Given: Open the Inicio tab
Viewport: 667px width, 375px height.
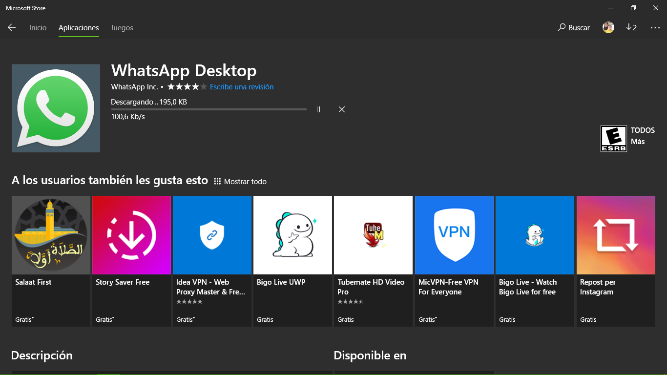Looking at the screenshot, I should tap(38, 28).
